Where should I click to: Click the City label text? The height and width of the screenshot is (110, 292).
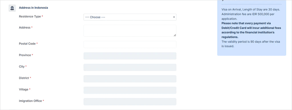point(22,67)
